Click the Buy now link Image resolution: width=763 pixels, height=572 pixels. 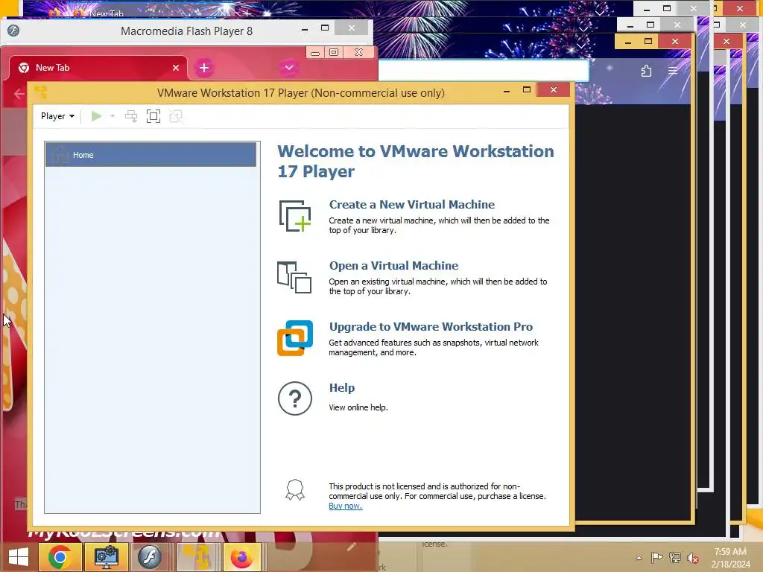[346, 506]
